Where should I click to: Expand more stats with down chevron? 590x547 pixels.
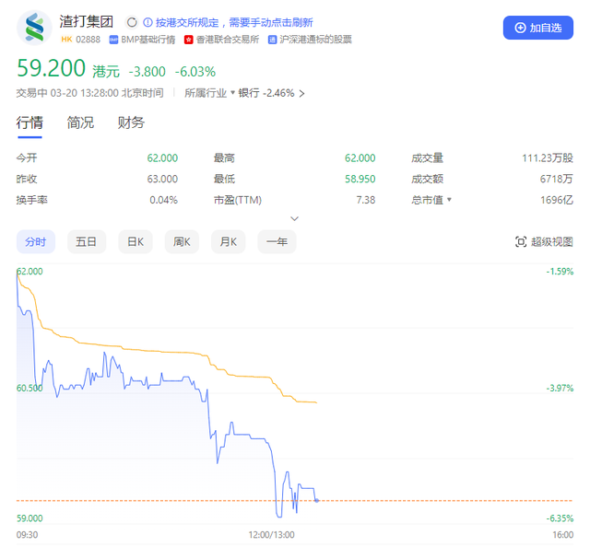(295, 218)
